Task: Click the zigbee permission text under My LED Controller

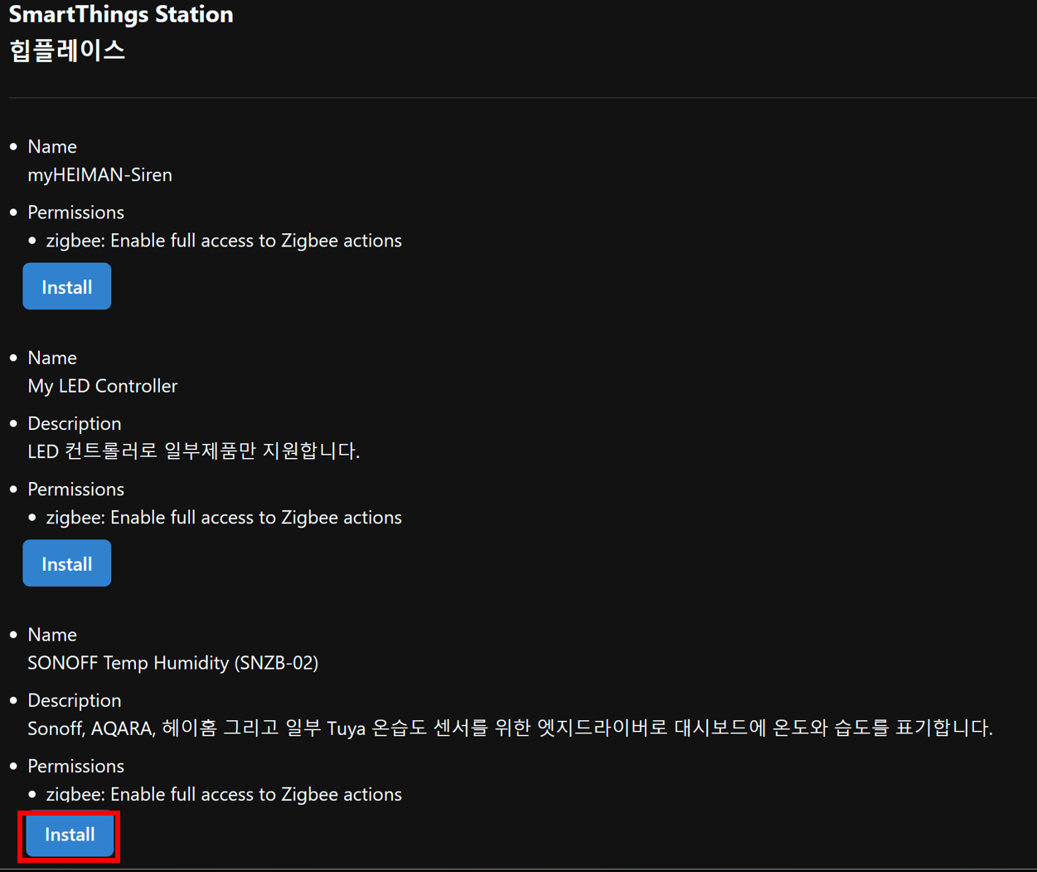Action: (224, 518)
